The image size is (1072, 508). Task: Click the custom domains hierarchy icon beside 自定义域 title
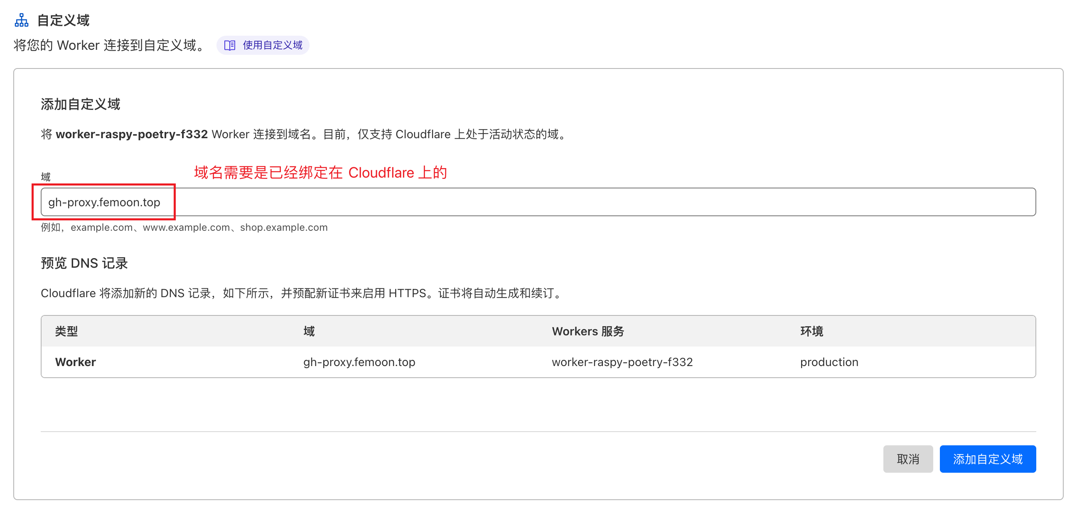(x=22, y=20)
